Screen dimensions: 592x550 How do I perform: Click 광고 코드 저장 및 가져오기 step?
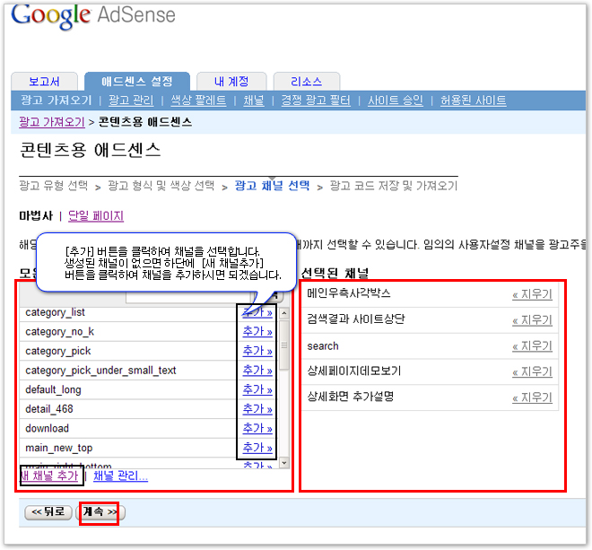394,186
